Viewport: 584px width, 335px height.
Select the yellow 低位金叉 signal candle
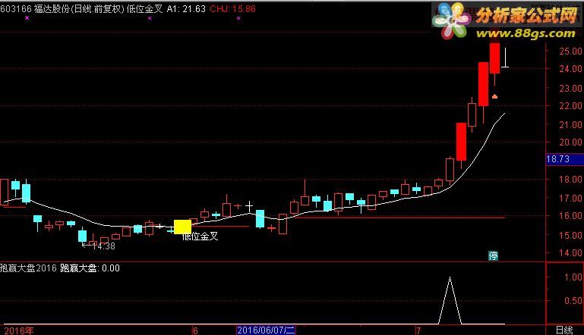click(x=182, y=227)
